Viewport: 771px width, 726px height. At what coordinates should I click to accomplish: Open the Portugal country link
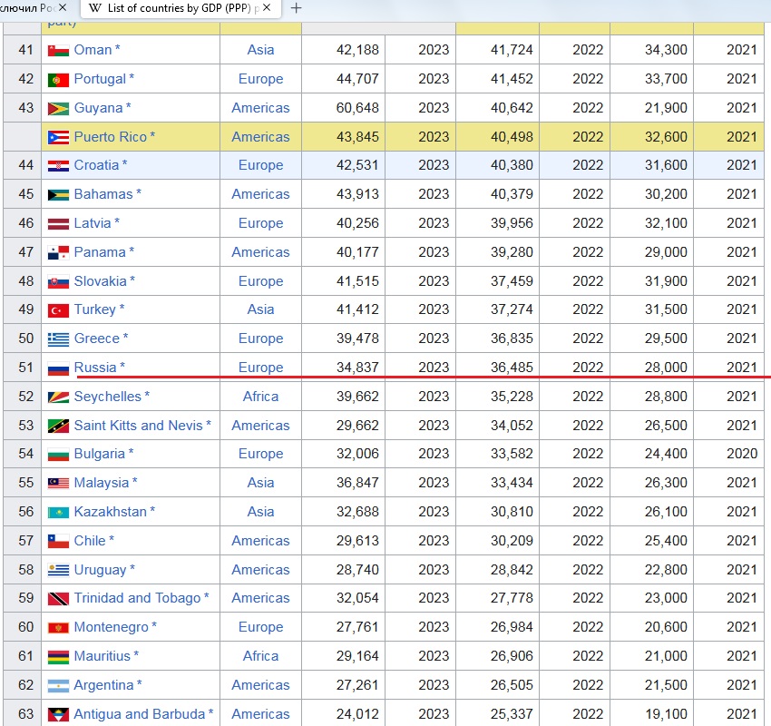coord(100,79)
